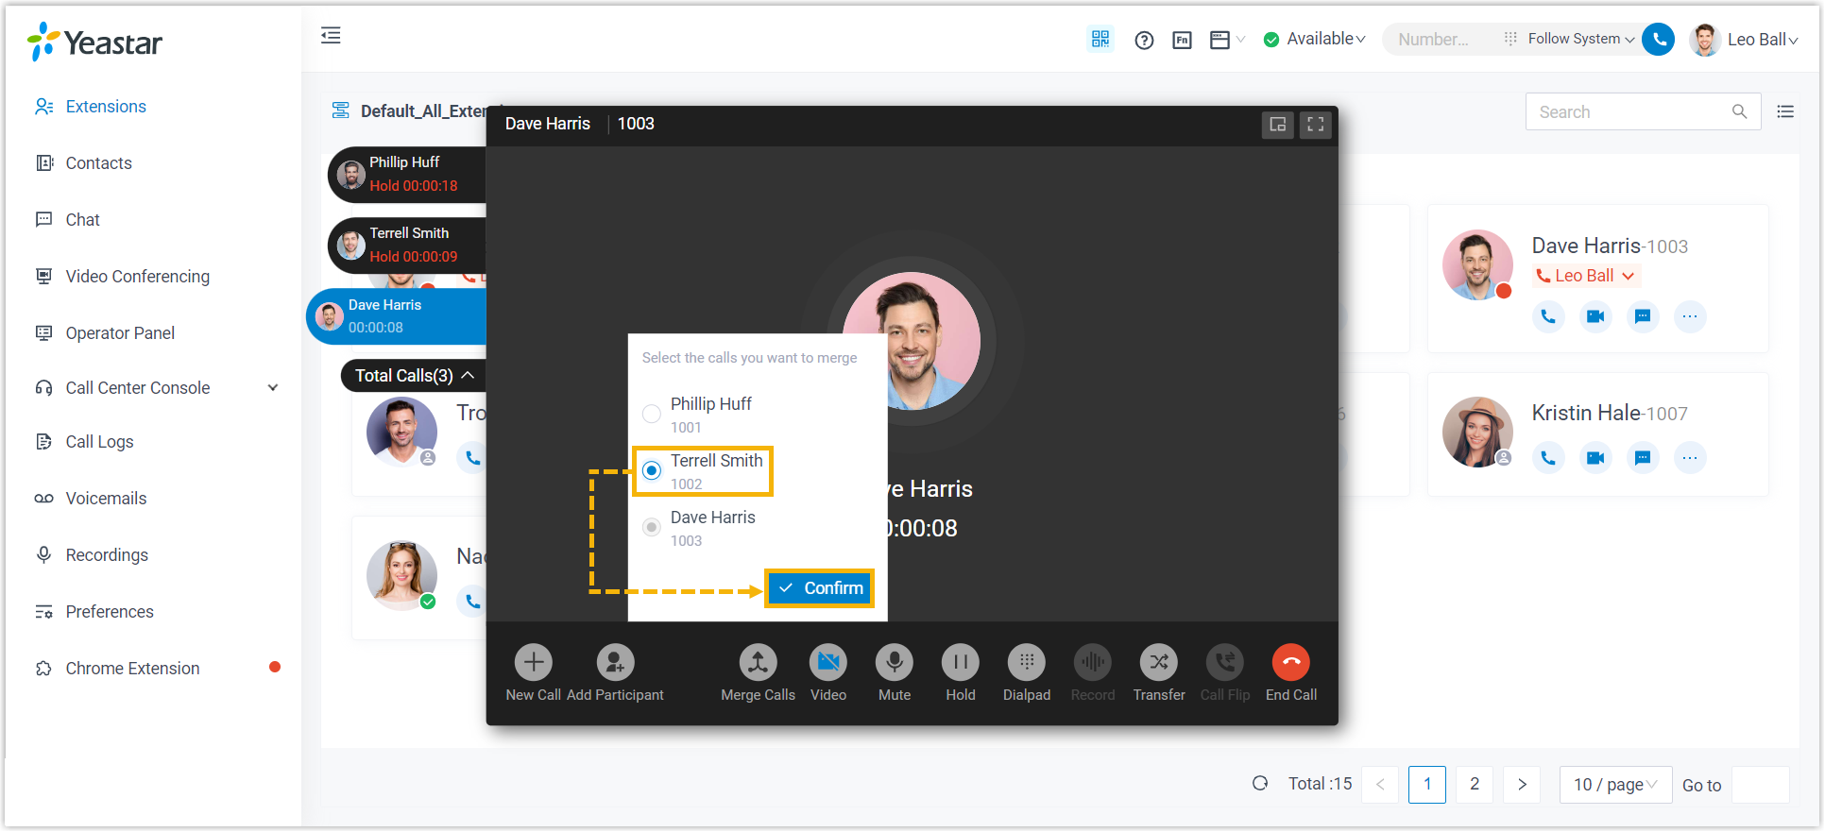Screen dimensions: 1825x832
Task: Open the help question mark icon
Action: (x=1144, y=40)
